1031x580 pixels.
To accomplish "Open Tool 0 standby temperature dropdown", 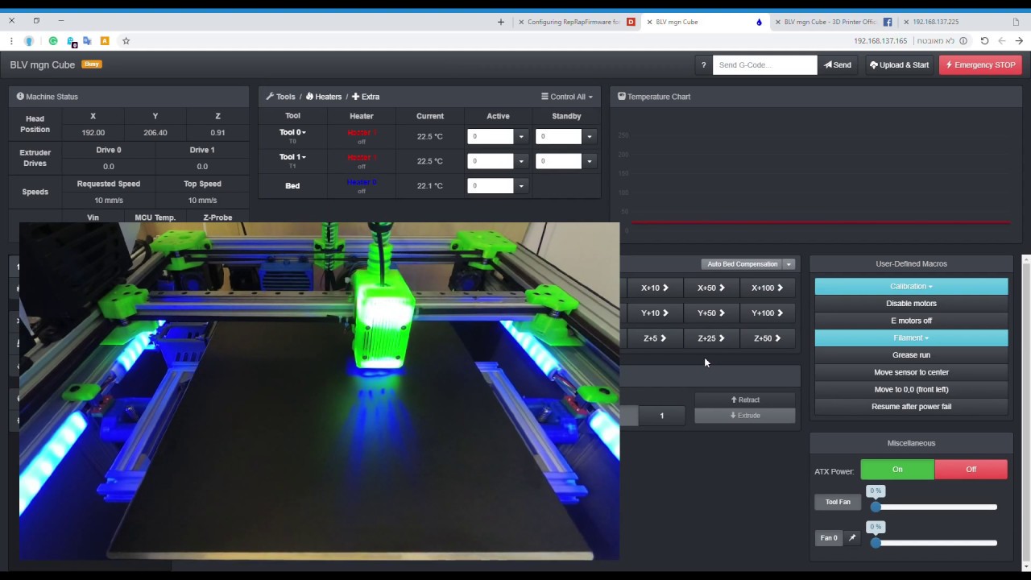I will click(x=589, y=136).
